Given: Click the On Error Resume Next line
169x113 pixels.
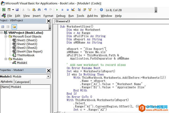Looking at the screenshot, I should tap(83, 68).
